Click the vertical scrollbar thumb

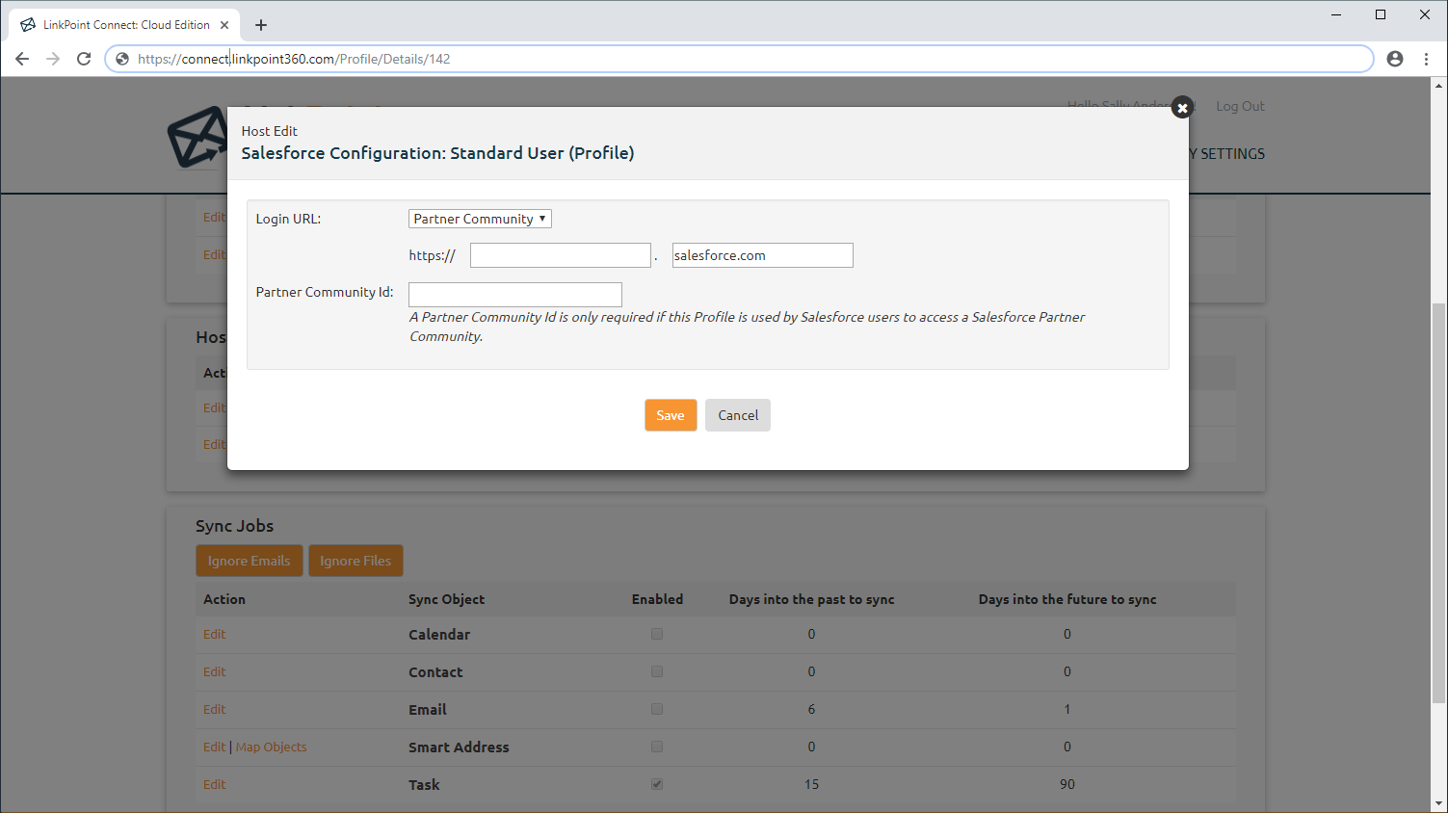(x=1439, y=502)
